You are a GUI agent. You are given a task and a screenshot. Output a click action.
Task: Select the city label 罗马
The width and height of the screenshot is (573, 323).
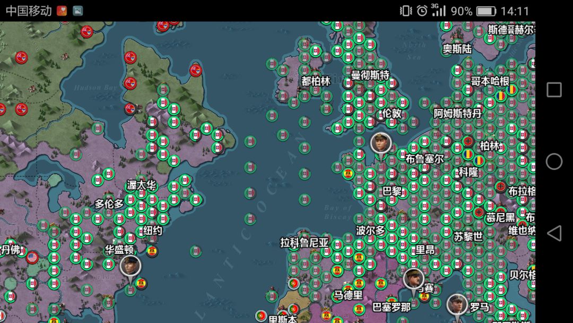(480, 307)
